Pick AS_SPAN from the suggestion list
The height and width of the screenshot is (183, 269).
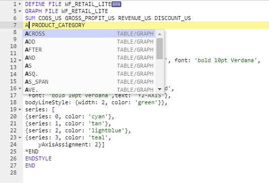(89, 82)
